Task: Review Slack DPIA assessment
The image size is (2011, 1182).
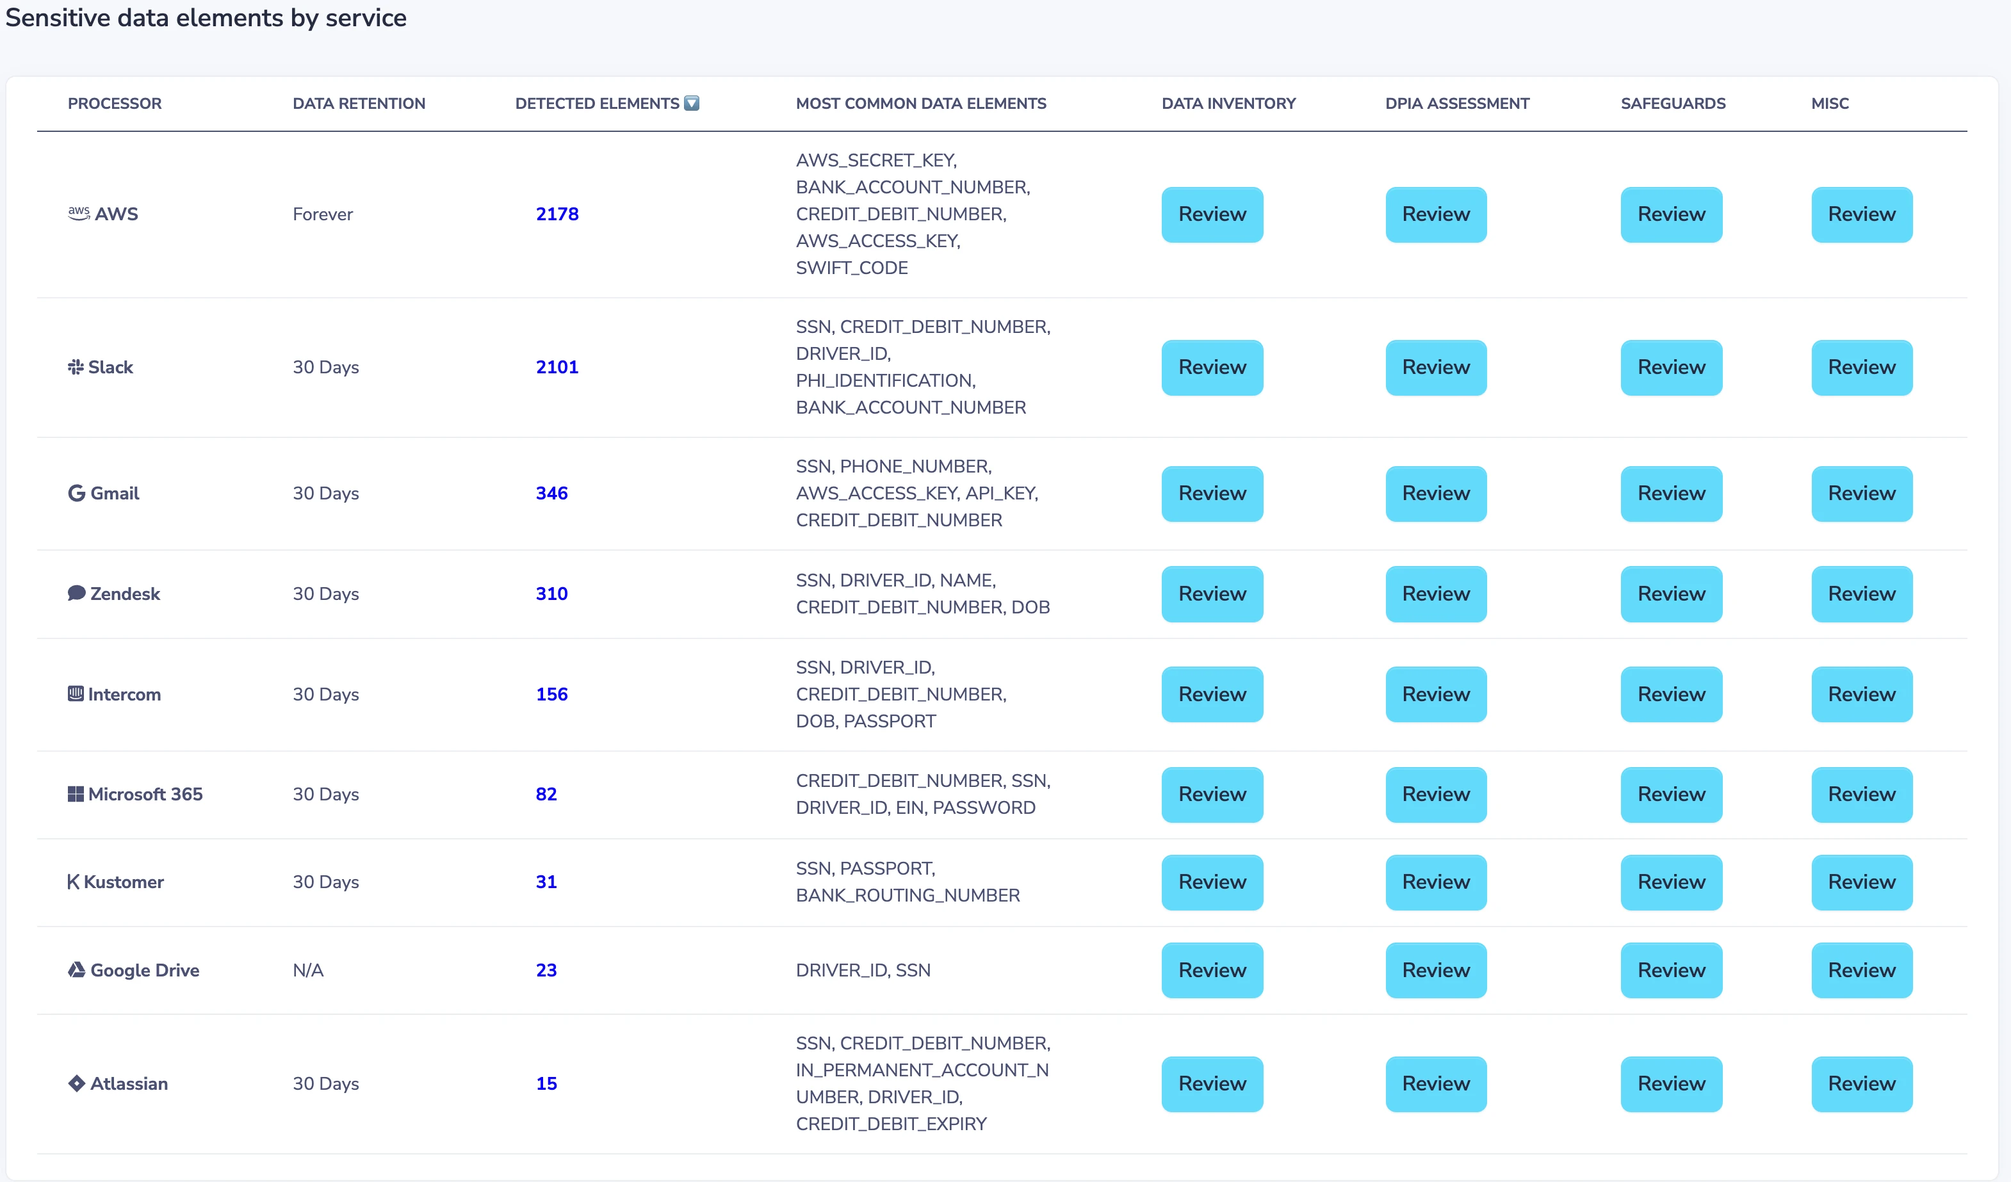Action: (x=1436, y=368)
